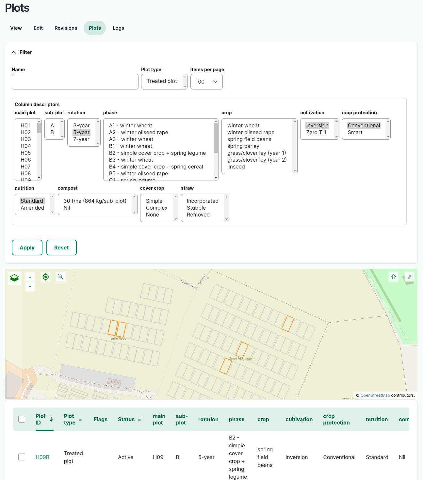This screenshot has width=423, height=480.
Task: Click inside the Name input field
Action: tap(75, 82)
